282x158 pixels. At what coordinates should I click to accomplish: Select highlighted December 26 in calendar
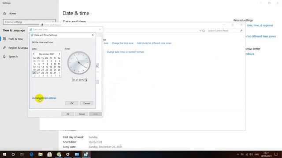tap(34, 73)
